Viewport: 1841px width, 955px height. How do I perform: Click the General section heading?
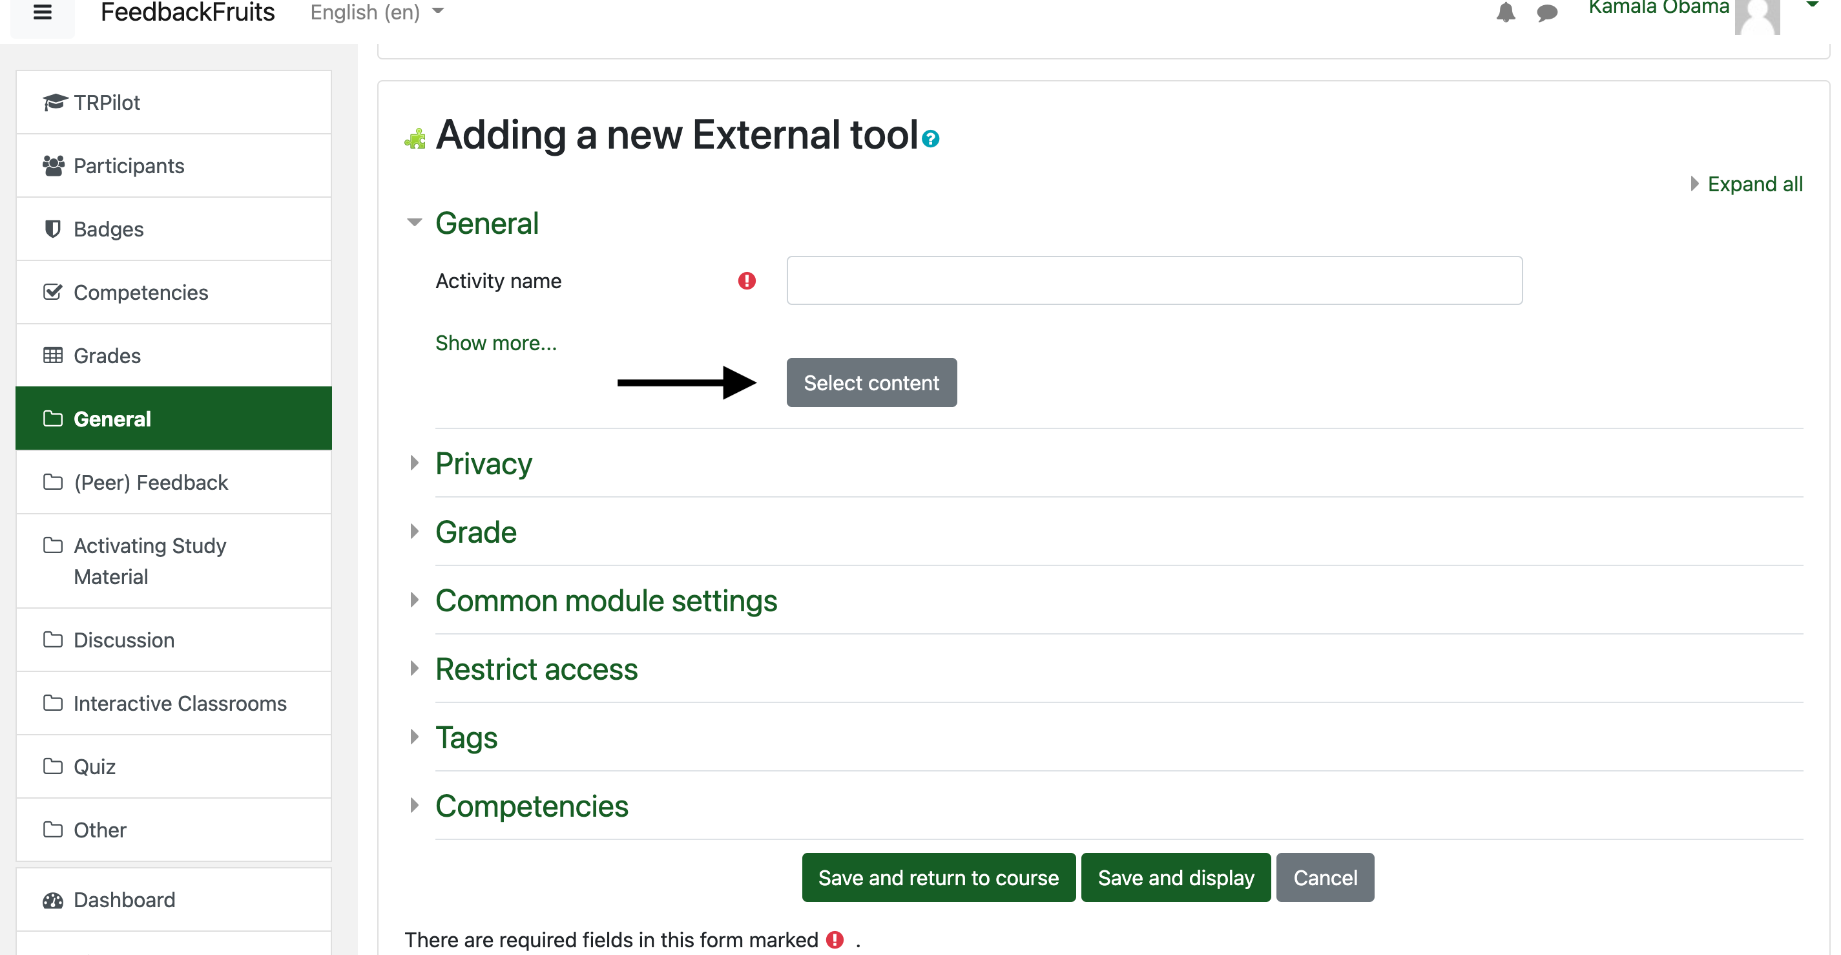pos(486,223)
